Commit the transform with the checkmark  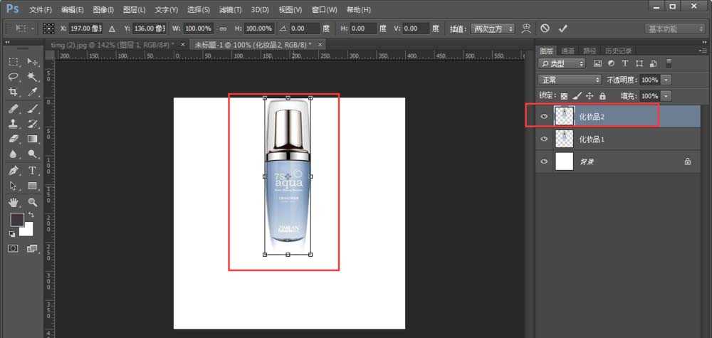click(563, 28)
